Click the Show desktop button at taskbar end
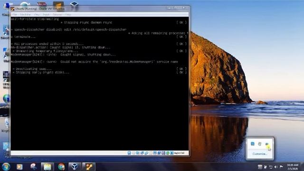 pos(302,167)
